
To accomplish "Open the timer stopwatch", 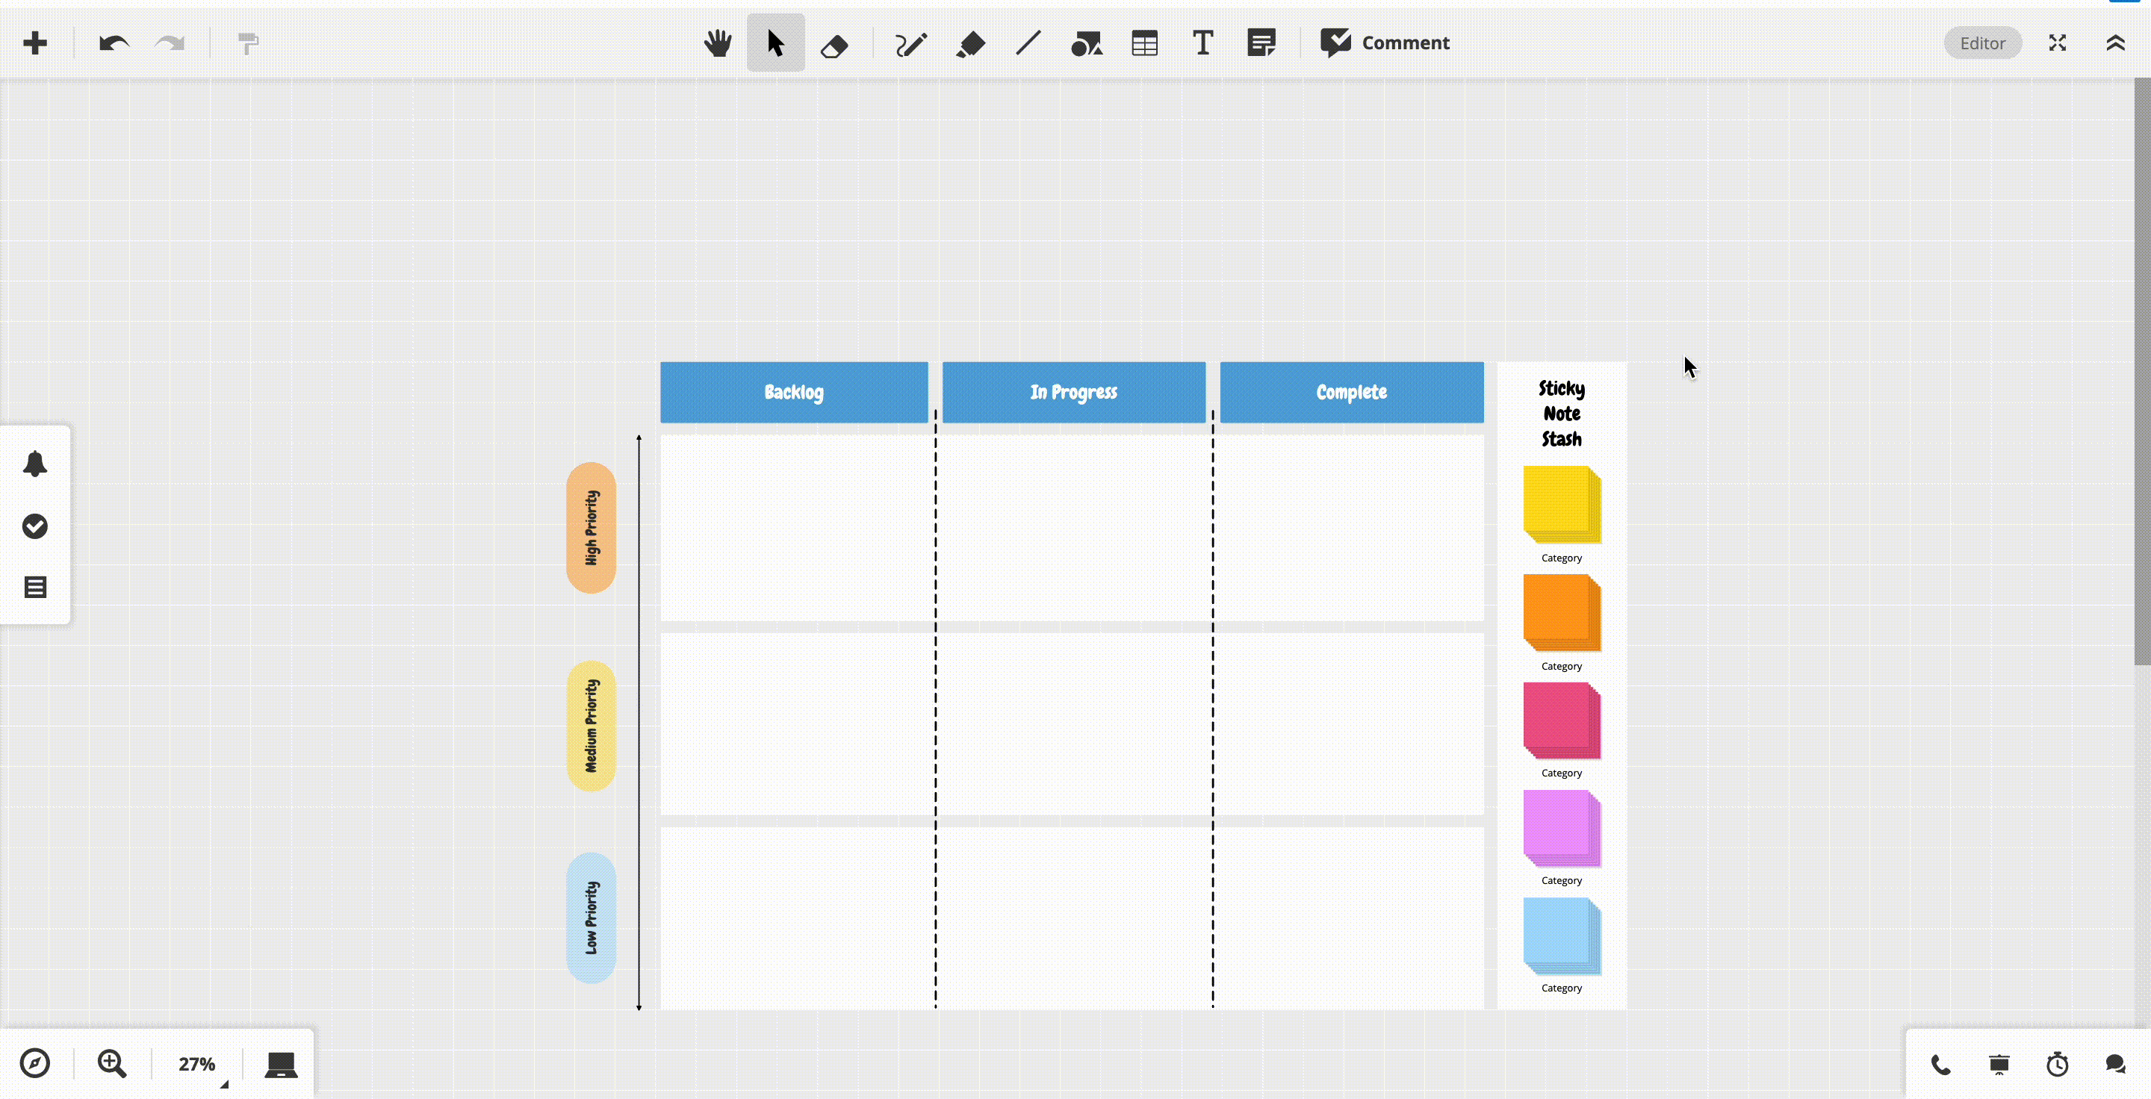I will tap(2058, 1065).
